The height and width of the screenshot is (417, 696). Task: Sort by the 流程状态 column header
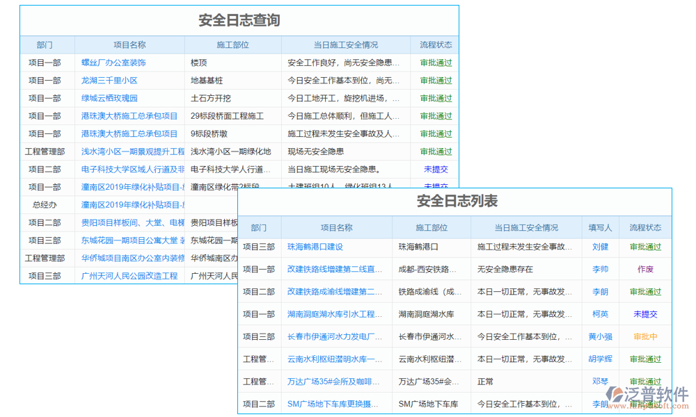point(644,227)
